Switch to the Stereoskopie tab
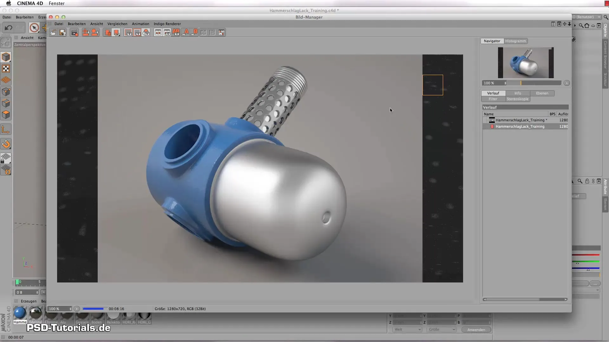Screen dimensions: 609x342 point(518,99)
